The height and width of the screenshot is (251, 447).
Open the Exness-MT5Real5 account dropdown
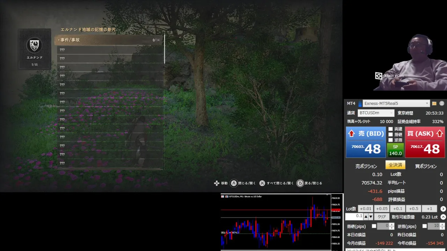click(396, 104)
